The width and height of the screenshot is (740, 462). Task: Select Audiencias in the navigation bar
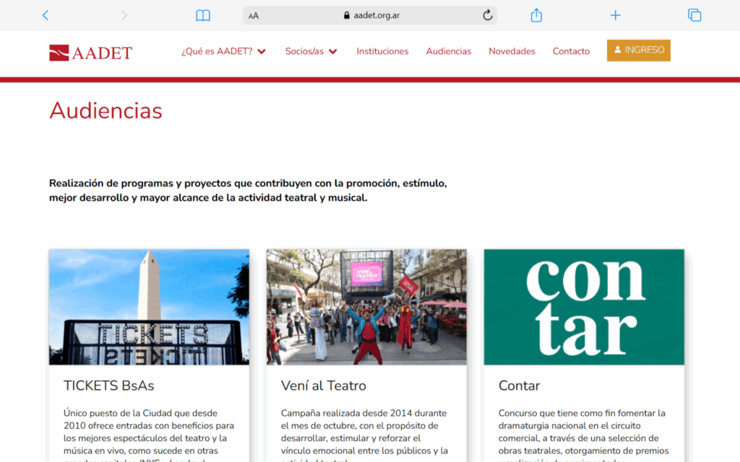point(448,51)
